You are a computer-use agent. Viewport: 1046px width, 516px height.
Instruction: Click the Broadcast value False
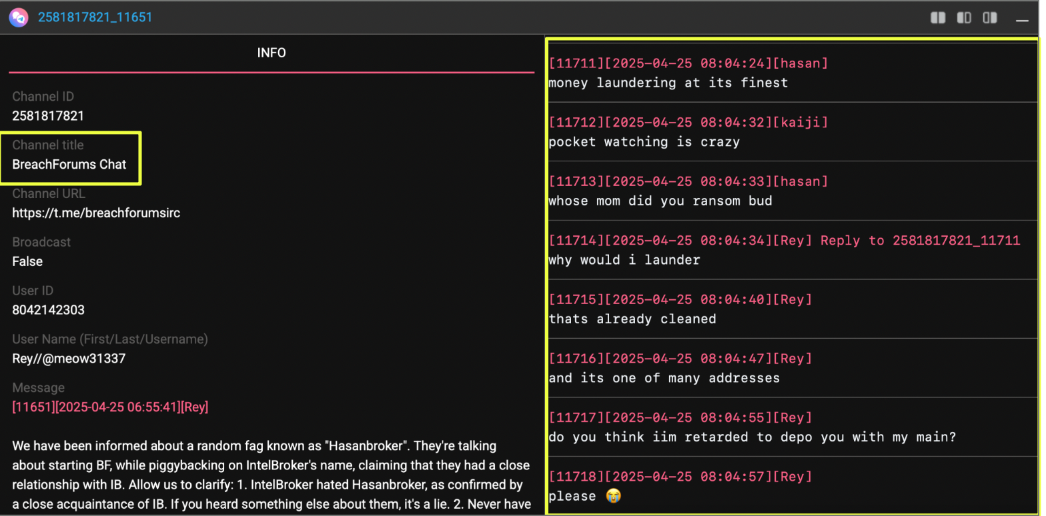pos(27,261)
